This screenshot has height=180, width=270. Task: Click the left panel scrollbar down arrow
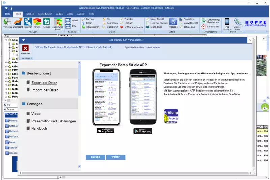tap(80, 166)
